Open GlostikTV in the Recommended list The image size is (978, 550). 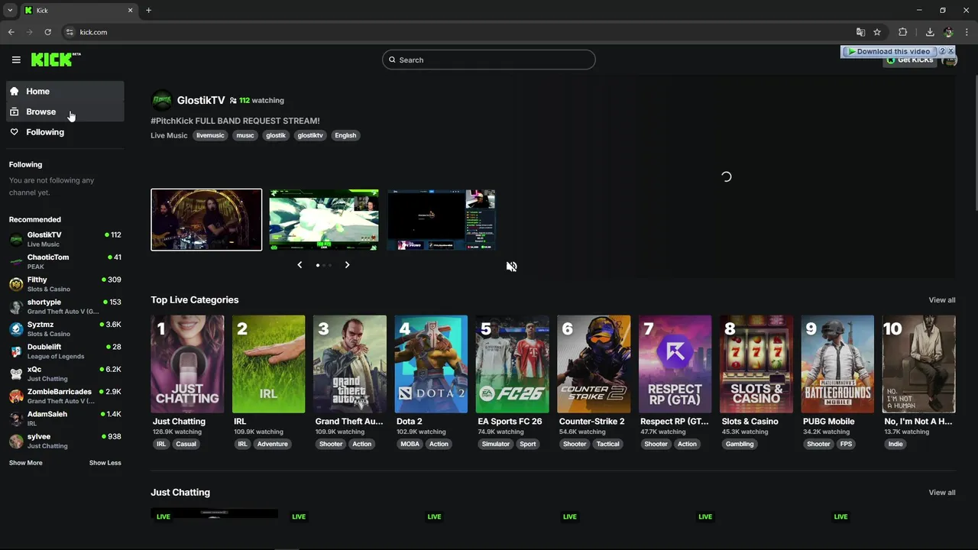coord(65,239)
